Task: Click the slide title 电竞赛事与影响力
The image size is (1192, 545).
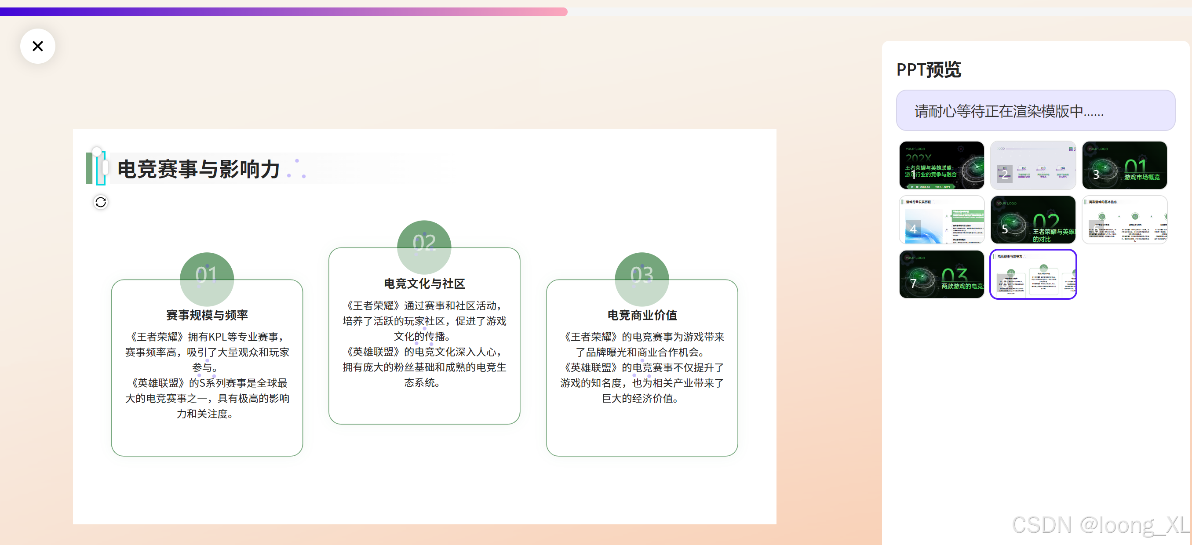Action: (x=198, y=169)
